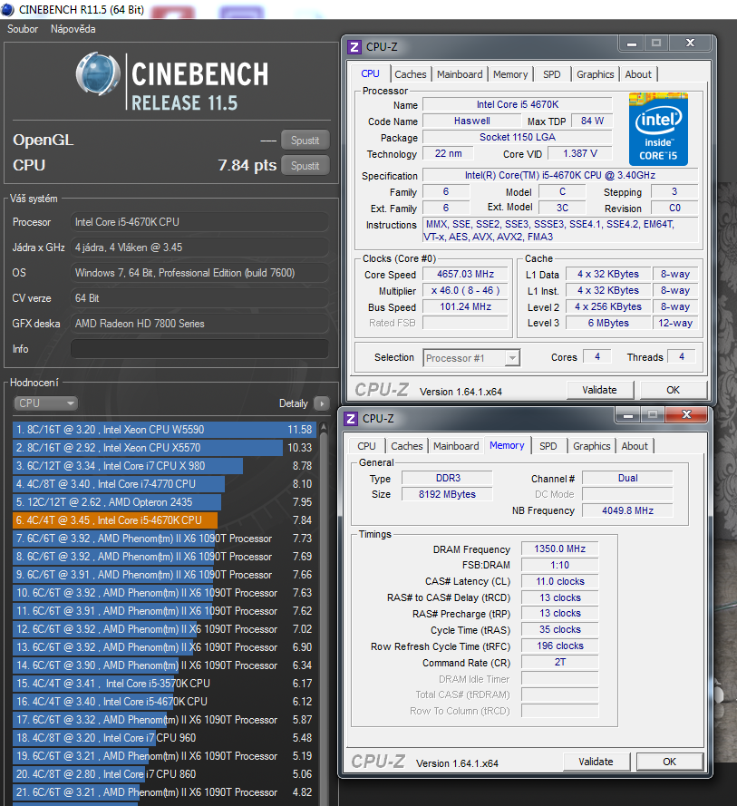The height and width of the screenshot is (806, 737).
Task: Run the CPU test with Spustit
Action: pyautogui.click(x=305, y=166)
